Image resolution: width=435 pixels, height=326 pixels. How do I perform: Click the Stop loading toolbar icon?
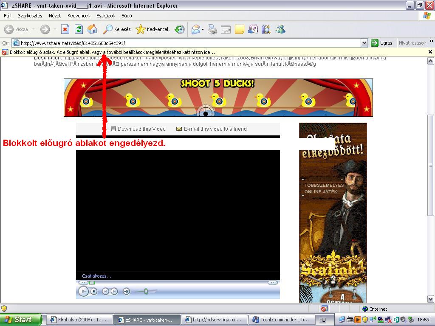pos(65,29)
